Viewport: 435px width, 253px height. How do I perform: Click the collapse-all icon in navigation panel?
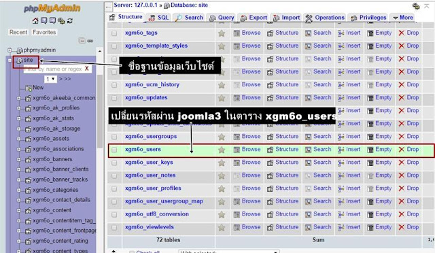click(82, 41)
